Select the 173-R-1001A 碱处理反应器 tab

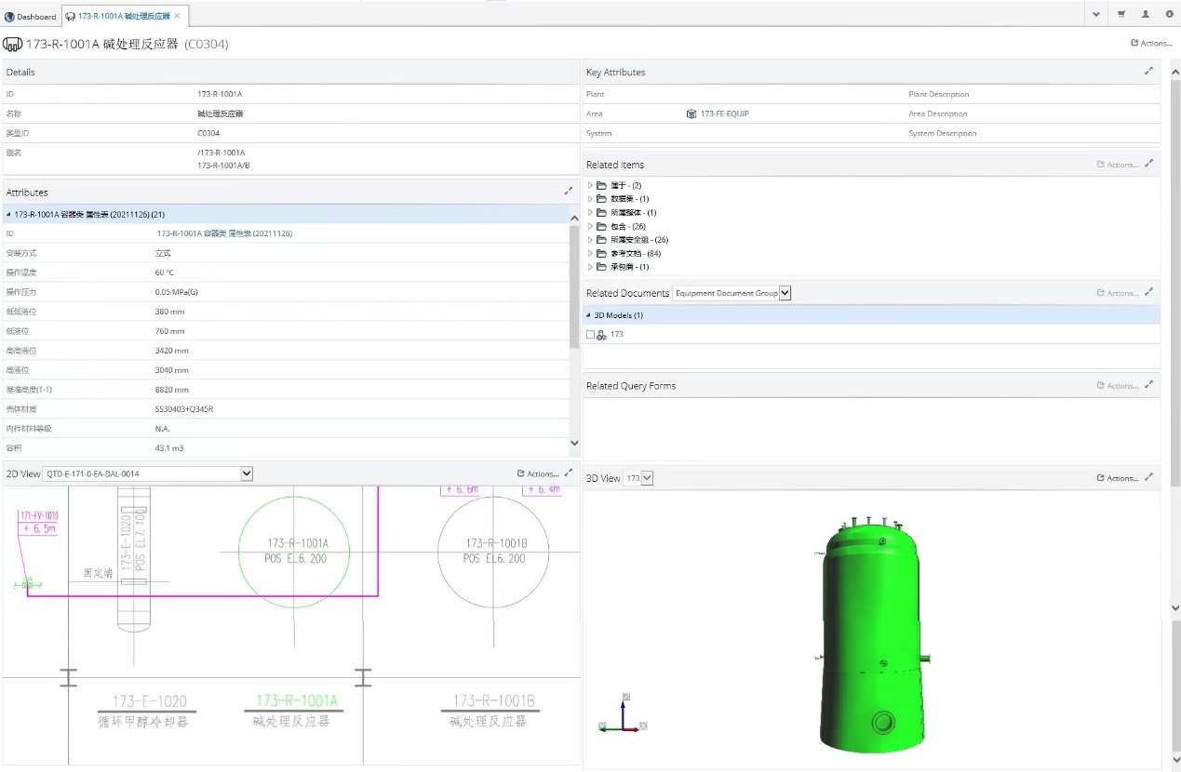(123, 17)
